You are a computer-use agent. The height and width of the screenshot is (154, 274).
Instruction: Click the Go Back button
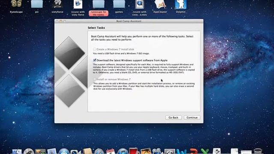173,118
